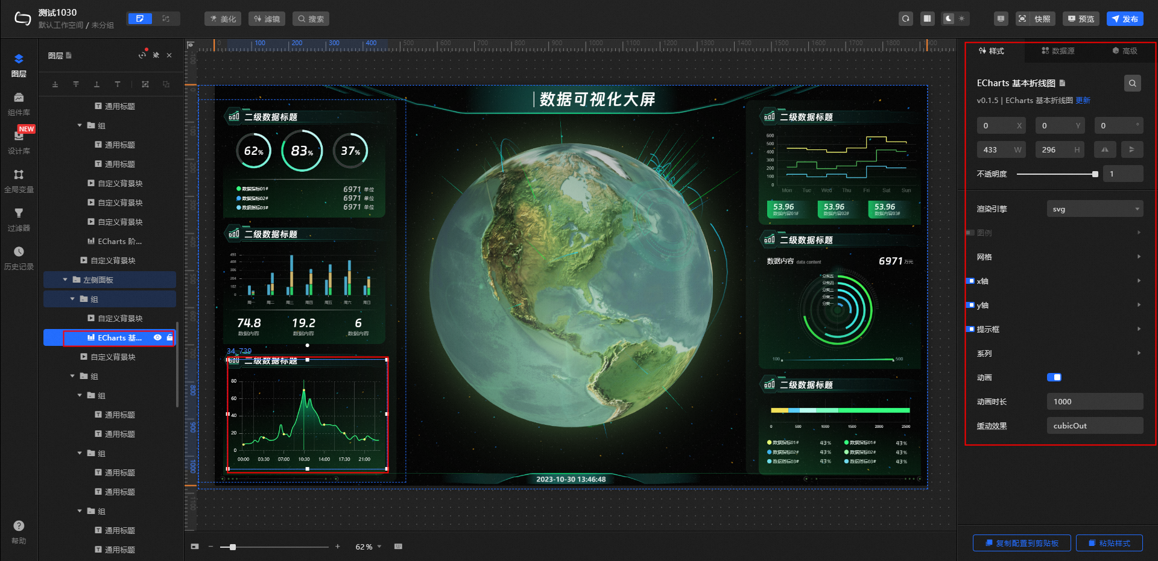
Task: Click the horizontal flip icon button
Action: (x=1104, y=149)
